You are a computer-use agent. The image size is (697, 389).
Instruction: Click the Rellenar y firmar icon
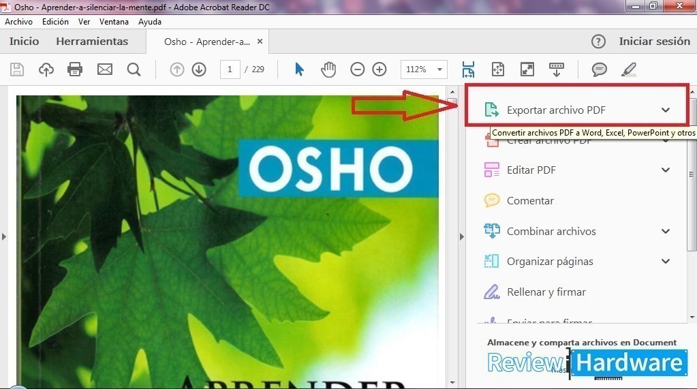(x=492, y=292)
